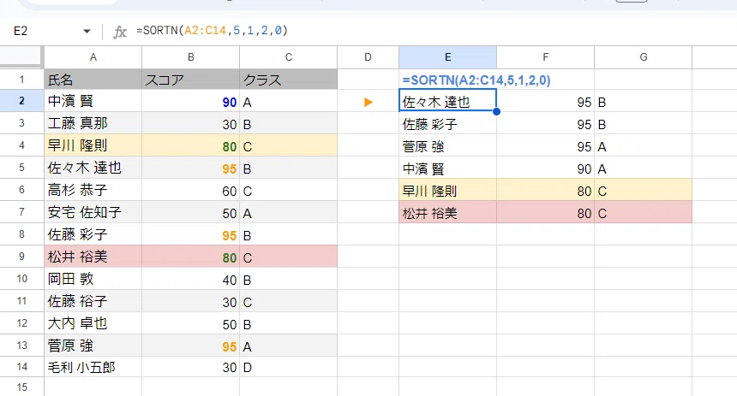Select row 14 header
This screenshot has width=737, height=396.
[x=21, y=367]
